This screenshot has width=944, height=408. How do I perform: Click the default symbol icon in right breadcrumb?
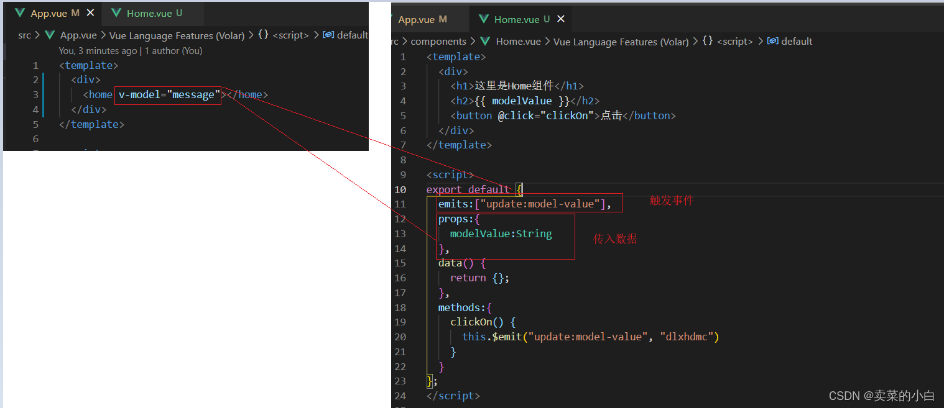point(771,41)
